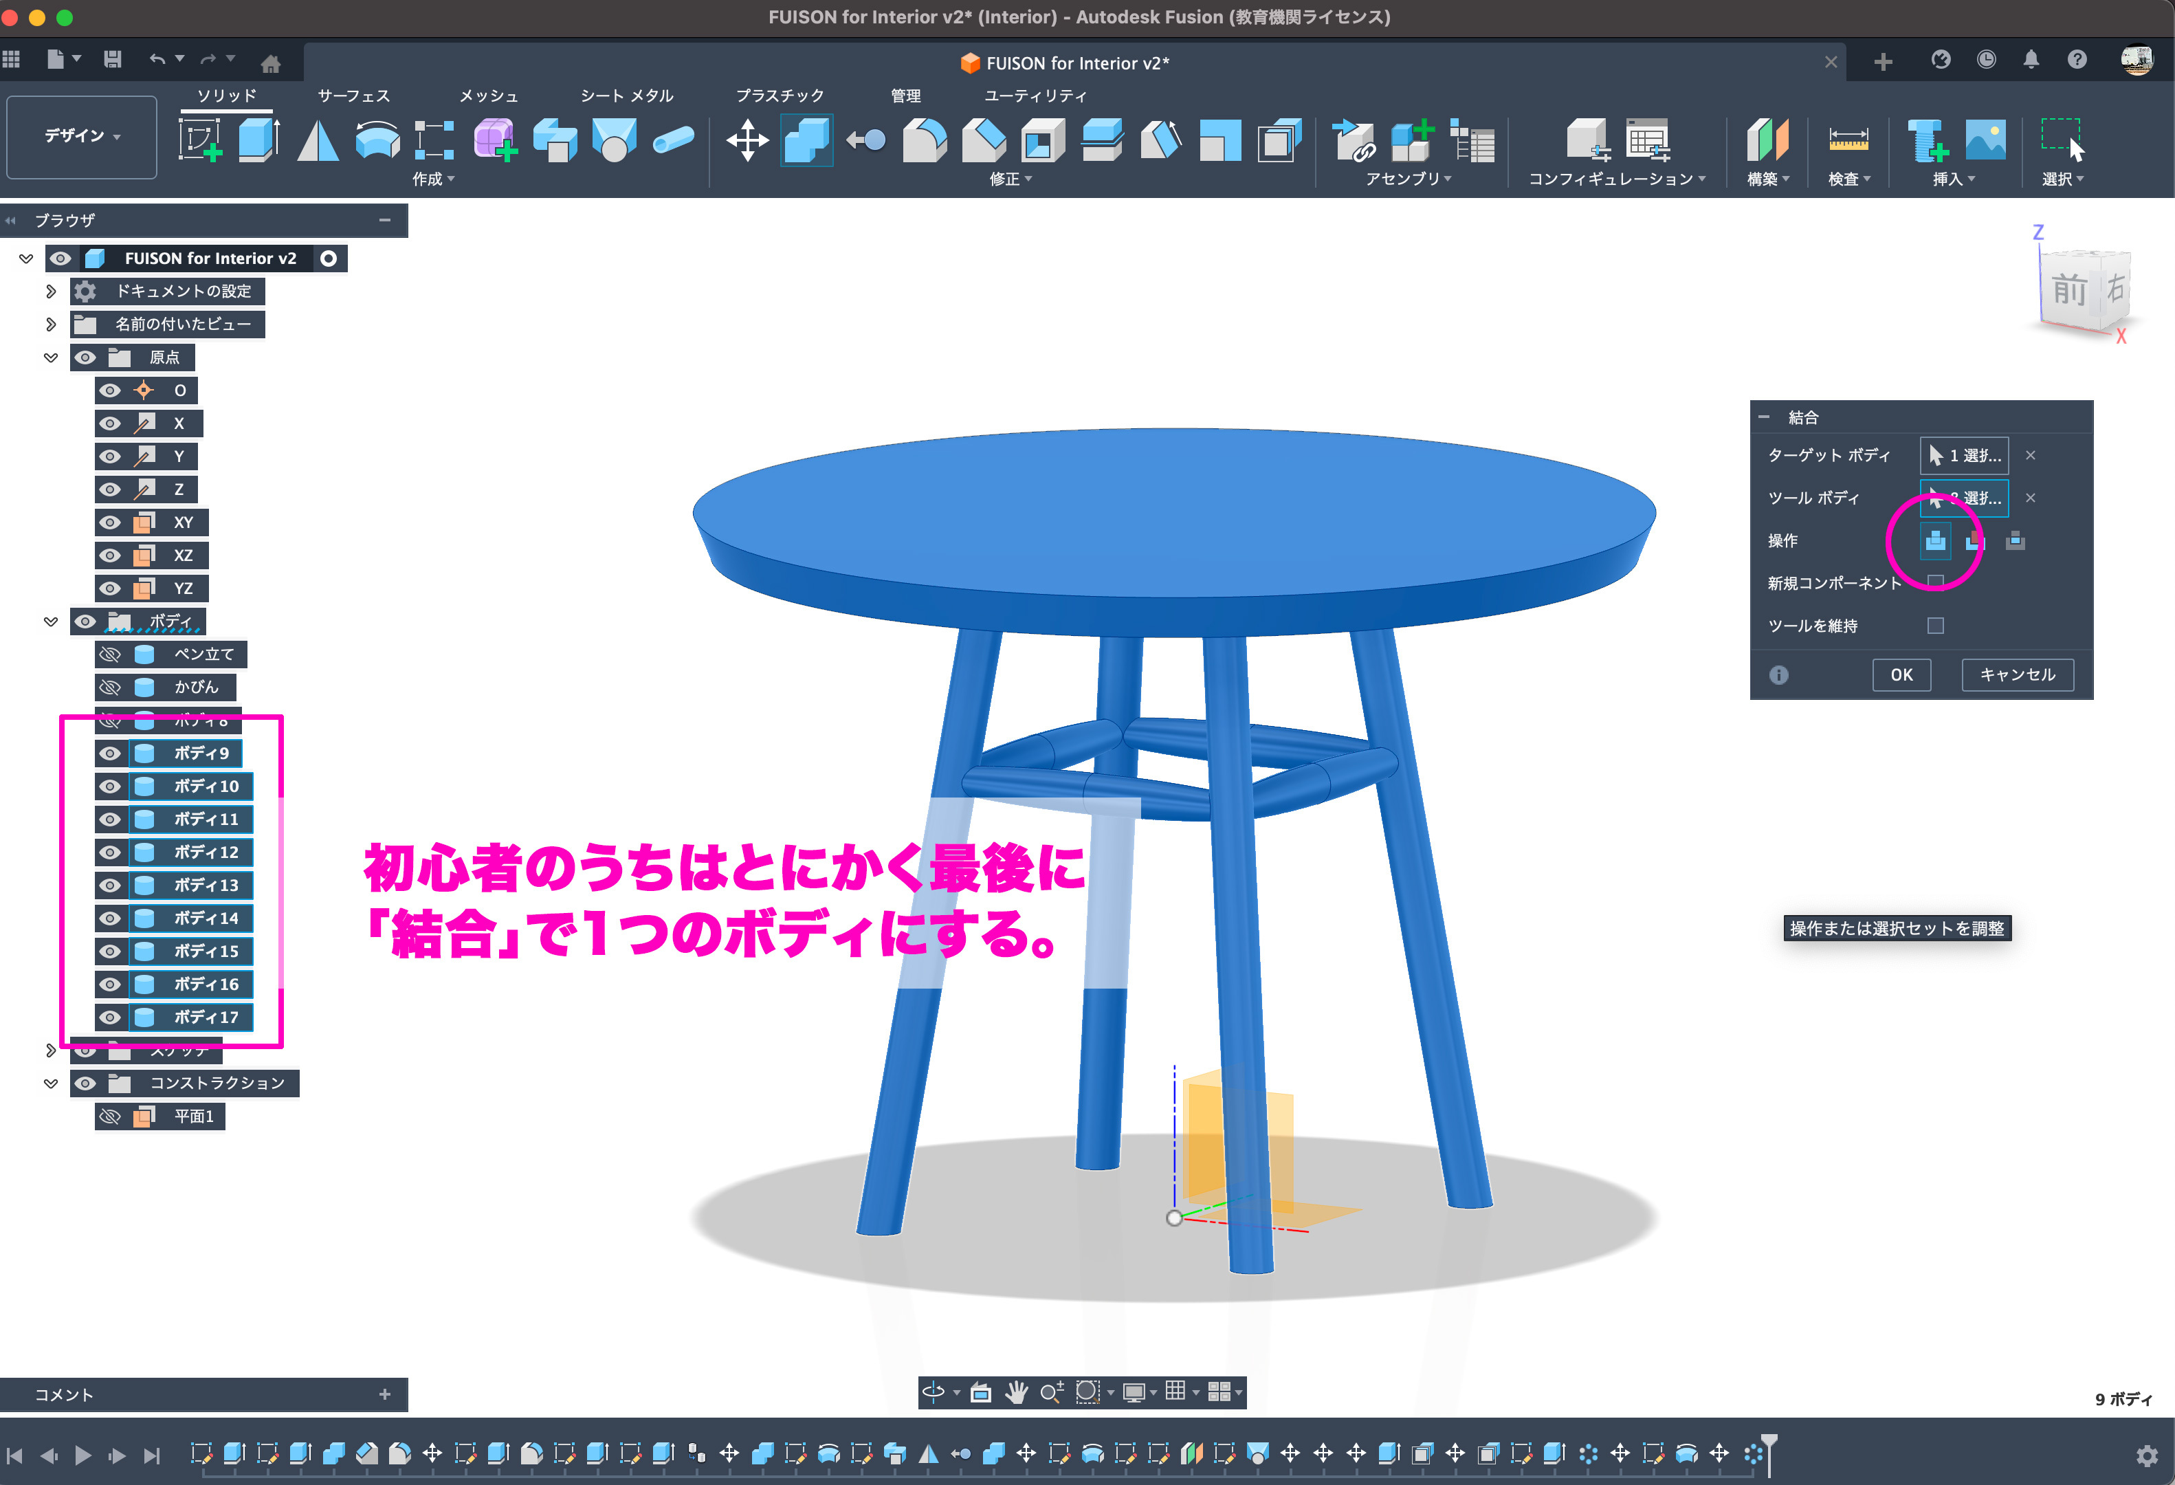Click the Extrude tool icon
Screen dimensions: 2175x1485
[258, 142]
